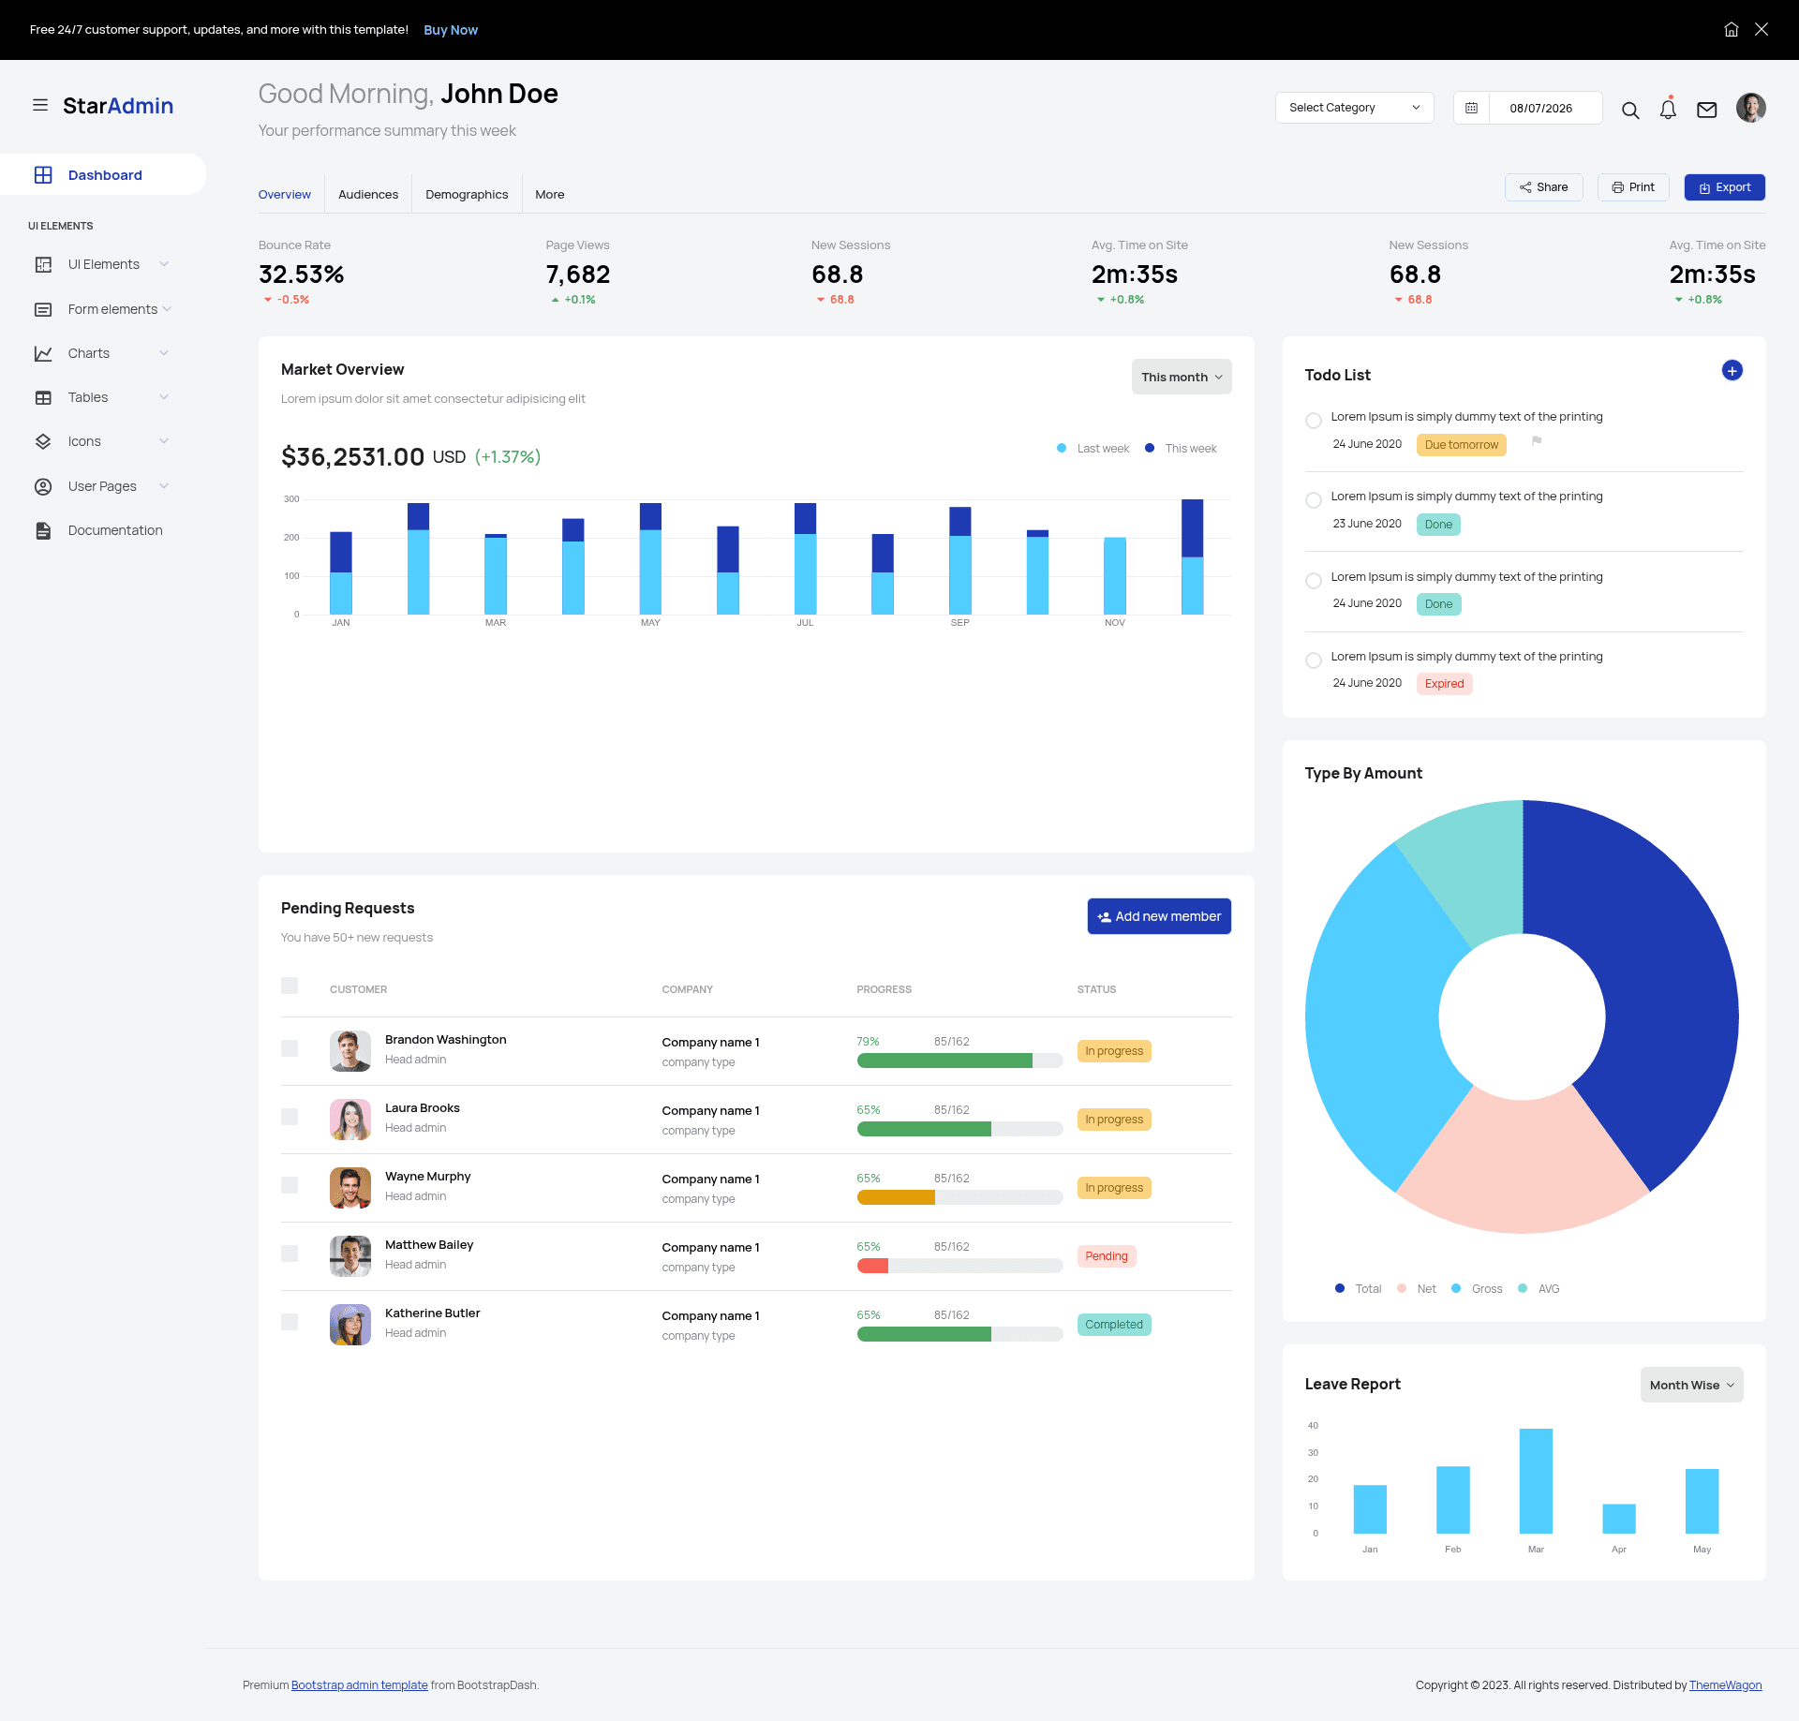Follow the Buy Now link in banner
The height and width of the screenshot is (1721, 1799).
click(451, 30)
